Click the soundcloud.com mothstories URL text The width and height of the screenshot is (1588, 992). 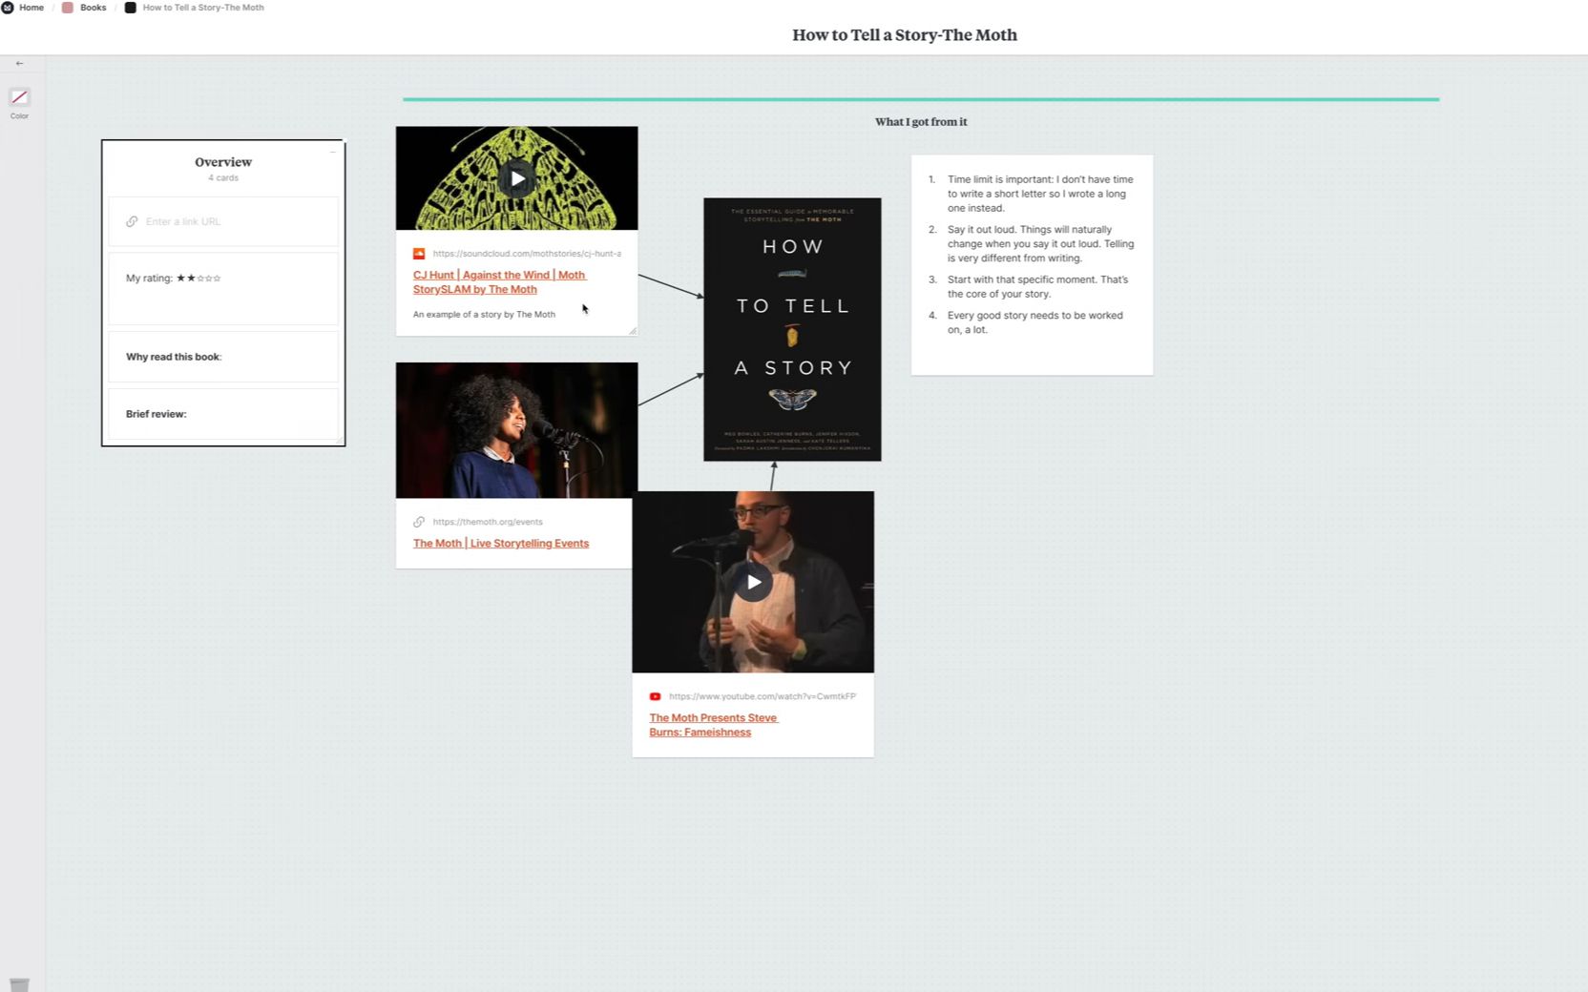pyautogui.click(x=527, y=254)
